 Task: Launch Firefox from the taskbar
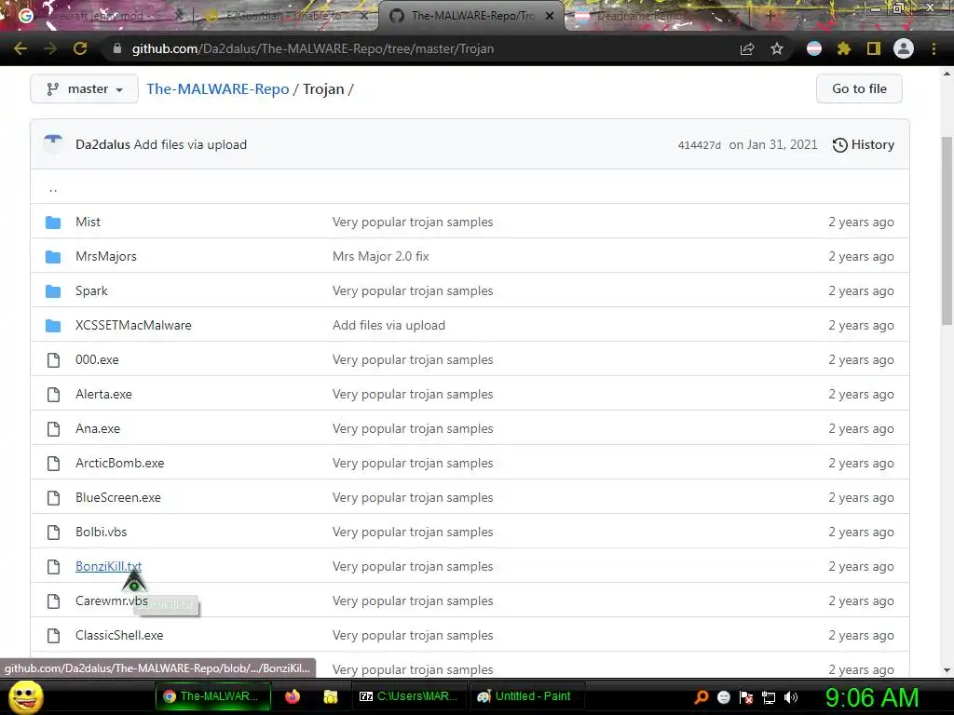click(x=293, y=696)
